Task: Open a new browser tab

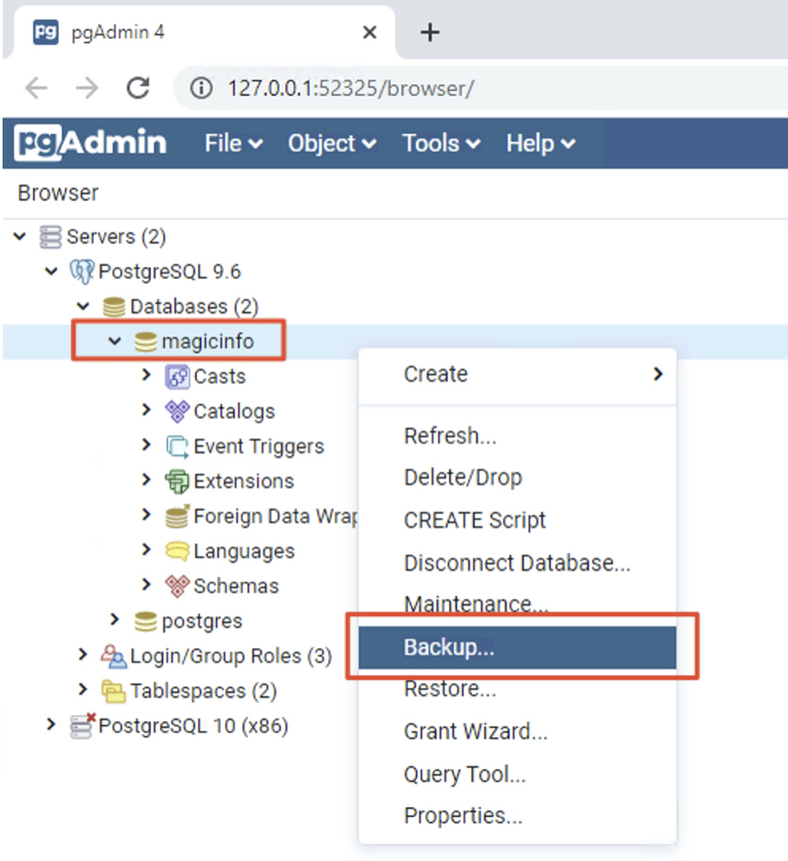Action: click(429, 33)
